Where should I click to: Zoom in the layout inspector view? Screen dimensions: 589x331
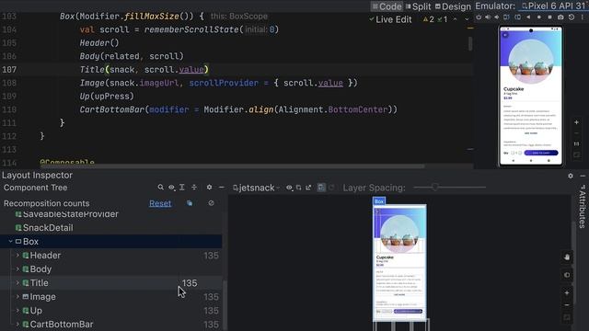pos(567,292)
